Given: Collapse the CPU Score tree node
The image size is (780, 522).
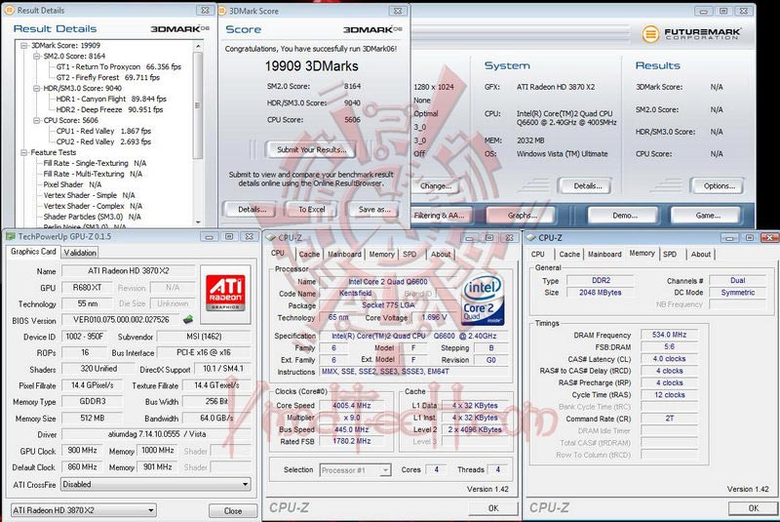Looking at the screenshot, I should point(36,120).
